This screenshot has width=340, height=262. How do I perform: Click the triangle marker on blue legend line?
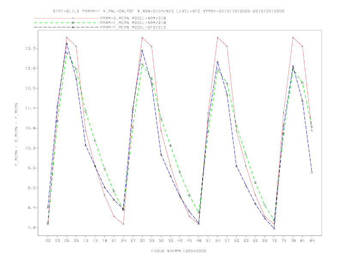point(73,27)
